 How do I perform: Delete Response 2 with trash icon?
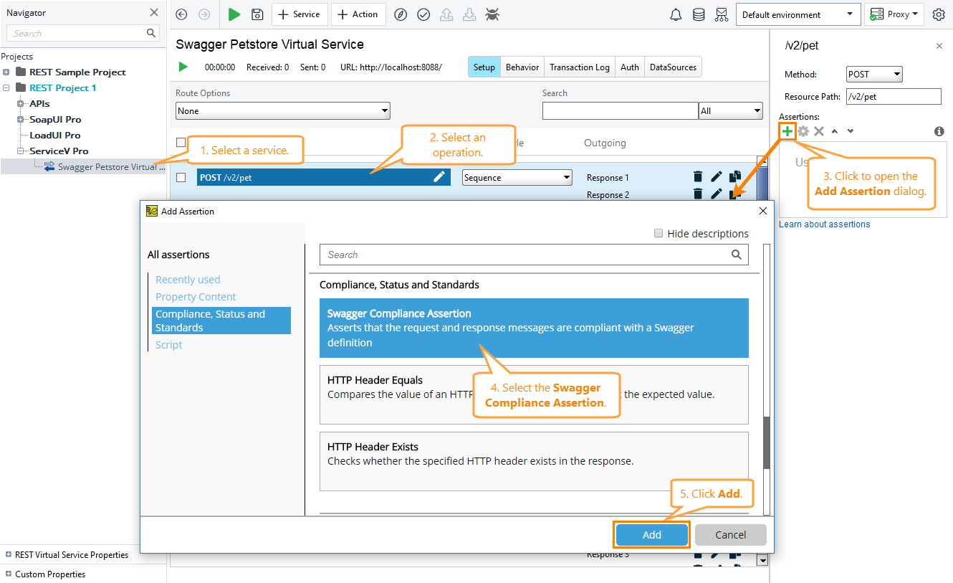coord(698,193)
